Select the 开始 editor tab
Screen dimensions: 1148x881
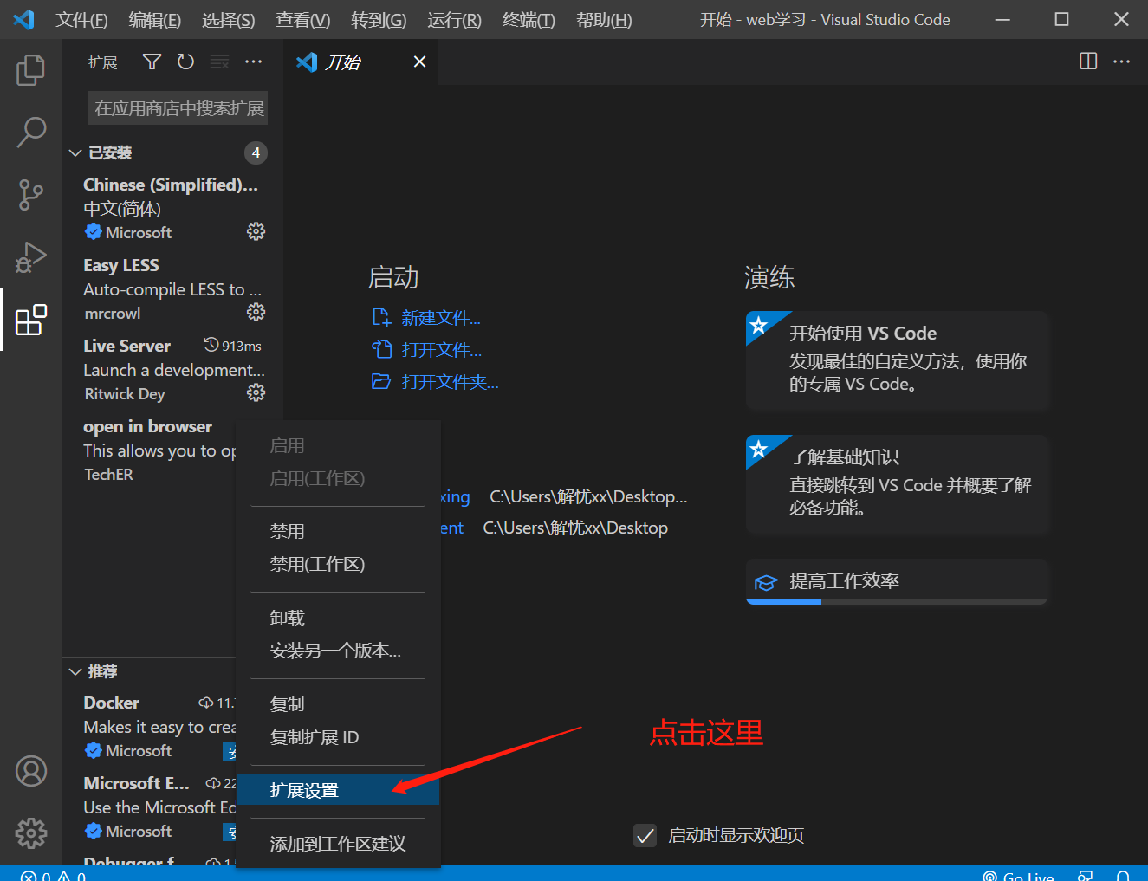(x=360, y=62)
